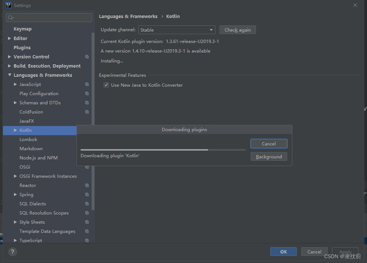
Task: Click the project-level icon beside Template Data Languages
Action: 87,231
